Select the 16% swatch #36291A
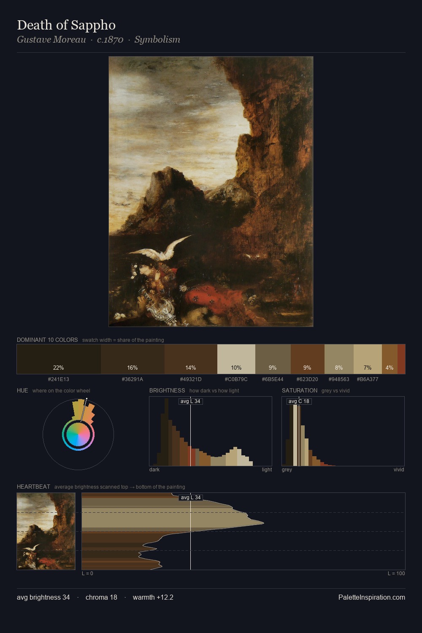 [133, 359]
